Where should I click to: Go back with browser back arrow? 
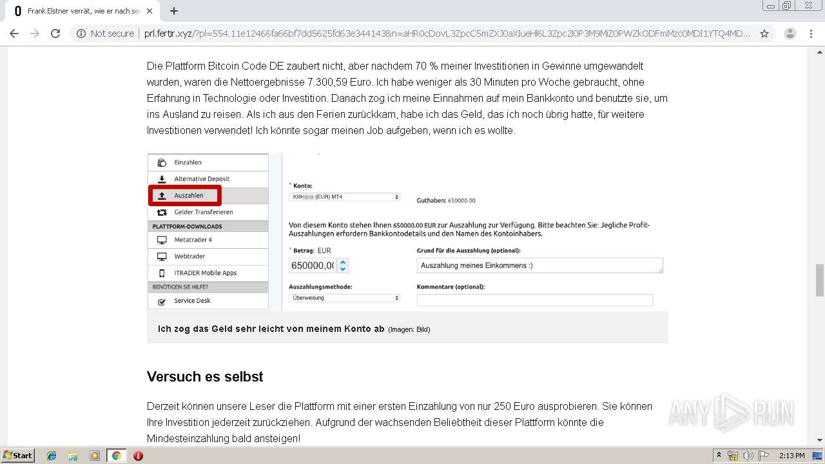click(x=14, y=34)
